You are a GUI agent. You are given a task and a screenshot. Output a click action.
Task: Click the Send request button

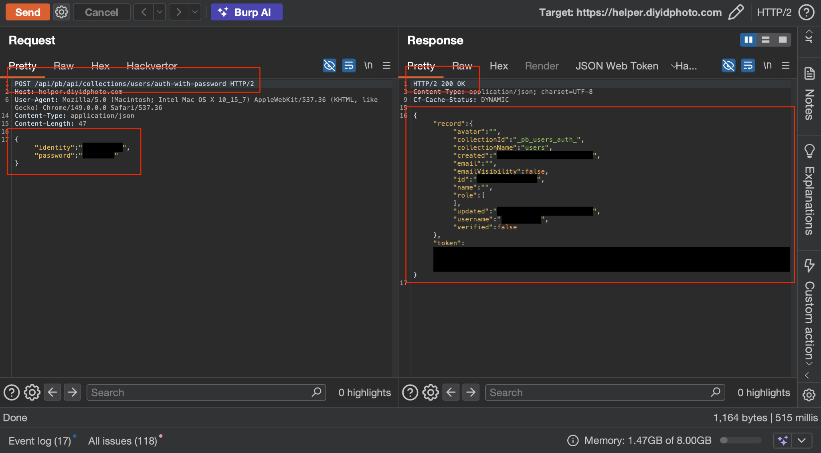(28, 12)
